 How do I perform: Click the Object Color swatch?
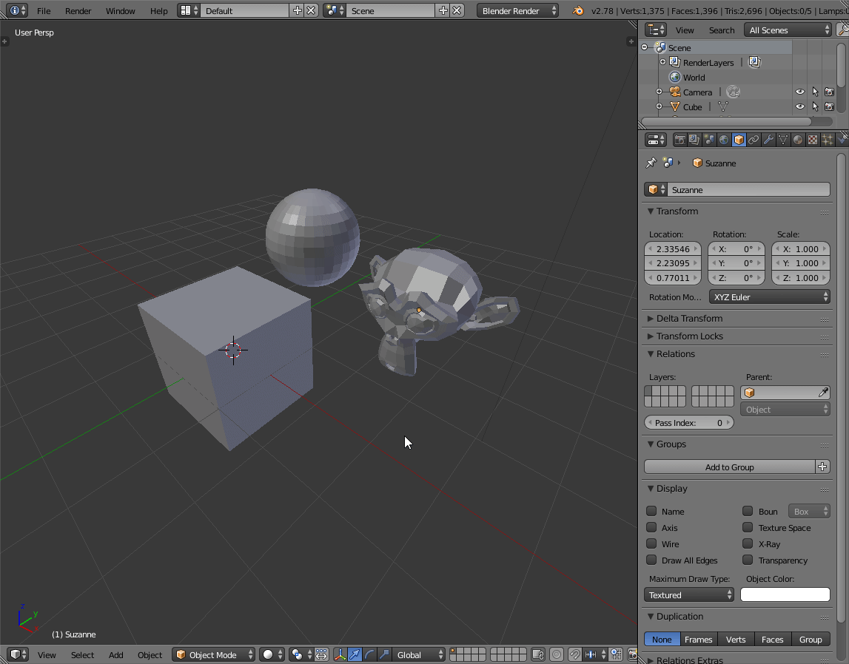pos(785,594)
